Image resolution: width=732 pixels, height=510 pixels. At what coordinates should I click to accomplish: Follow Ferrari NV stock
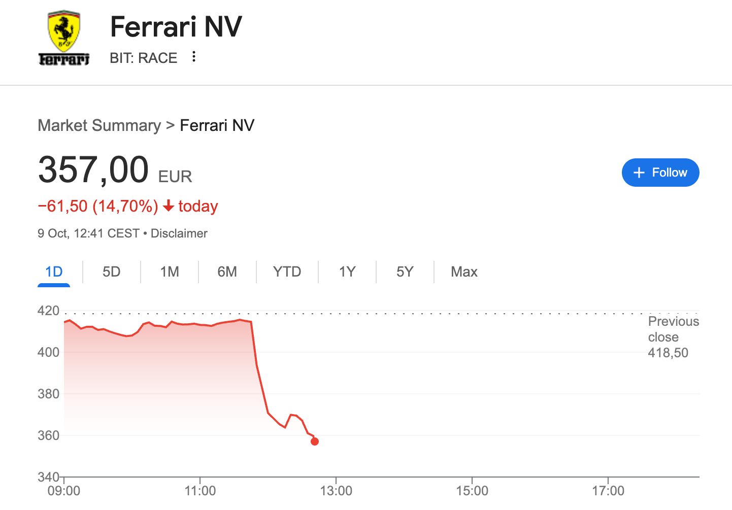pyautogui.click(x=660, y=173)
